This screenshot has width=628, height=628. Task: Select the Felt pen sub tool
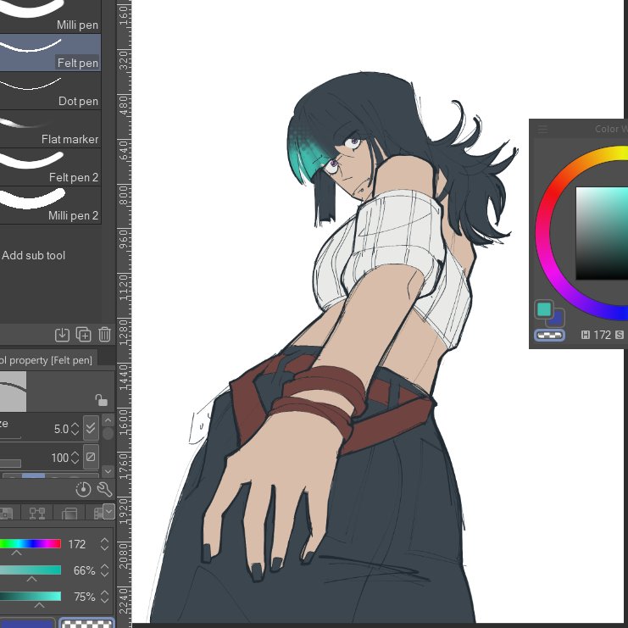pos(50,53)
